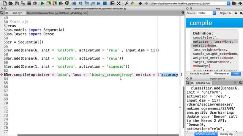
Task: Open the History log tab
Action: point(226,134)
